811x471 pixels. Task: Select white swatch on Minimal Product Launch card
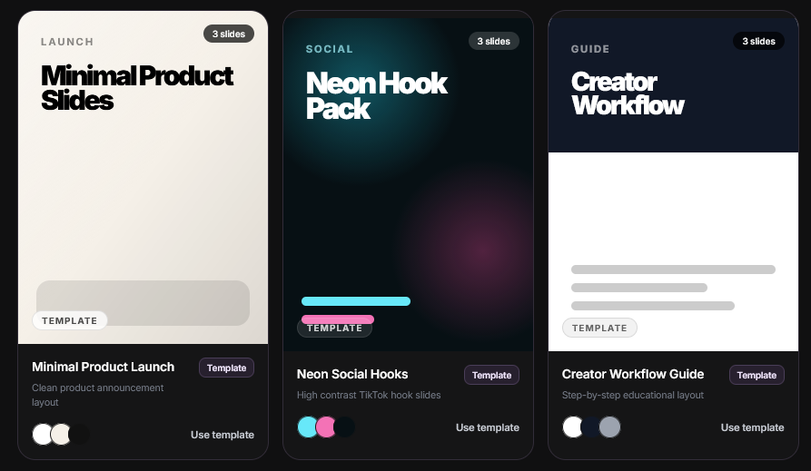tap(43, 435)
